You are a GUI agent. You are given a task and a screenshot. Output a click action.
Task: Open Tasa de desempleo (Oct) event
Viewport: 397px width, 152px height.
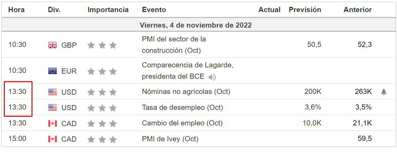pos(182,107)
